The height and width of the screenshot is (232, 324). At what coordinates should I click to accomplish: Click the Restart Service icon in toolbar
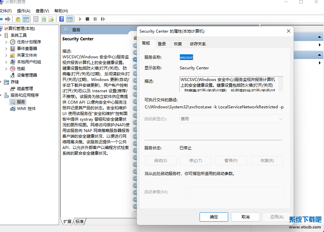(x=103, y=19)
